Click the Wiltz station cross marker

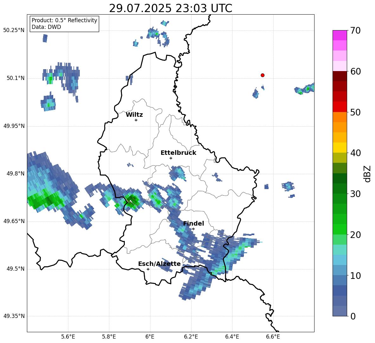pyautogui.click(x=136, y=120)
